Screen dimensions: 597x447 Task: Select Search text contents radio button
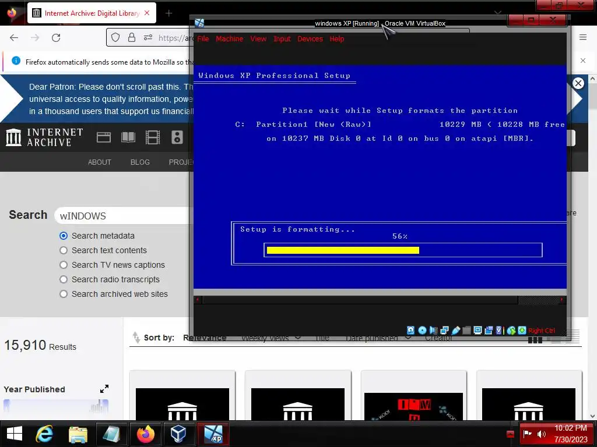tap(64, 250)
